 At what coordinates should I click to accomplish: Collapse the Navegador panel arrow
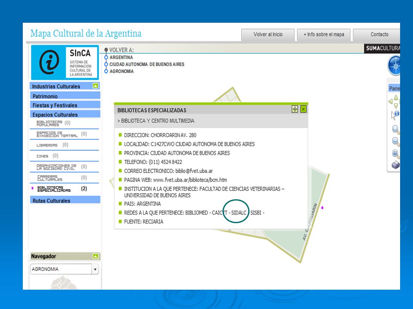[x=96, y=256]
